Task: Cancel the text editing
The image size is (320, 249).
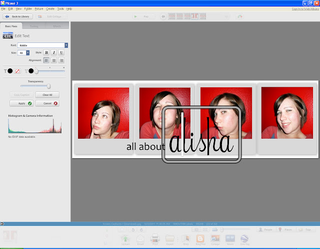Action: (x=47, y=103)
